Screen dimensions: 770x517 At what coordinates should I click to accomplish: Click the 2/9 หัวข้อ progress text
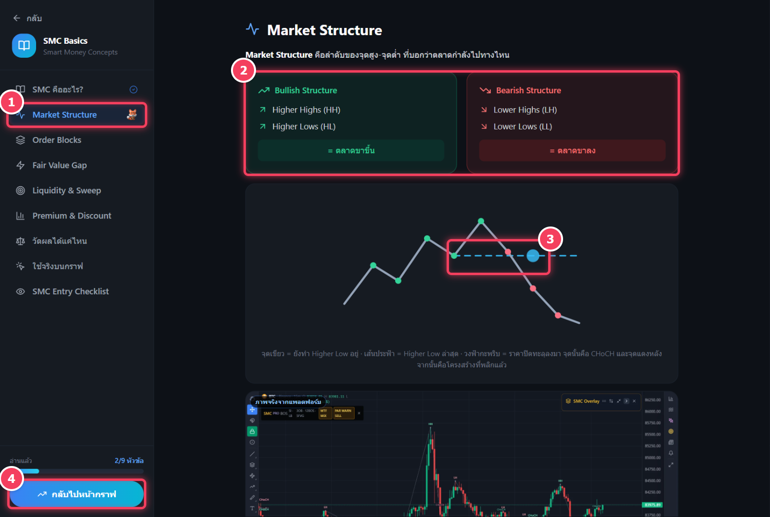click(x=129, y=461)
